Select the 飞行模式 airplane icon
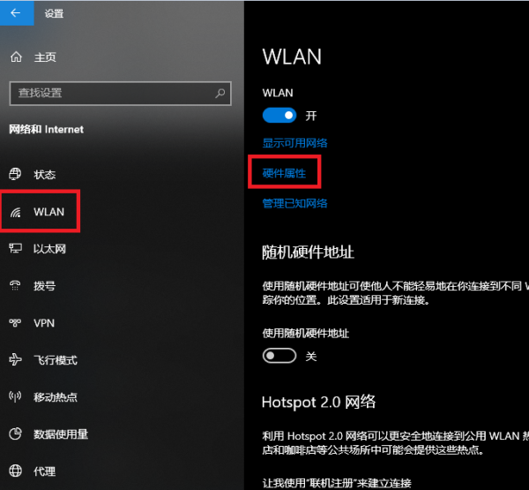 click(x=15, y=359)
